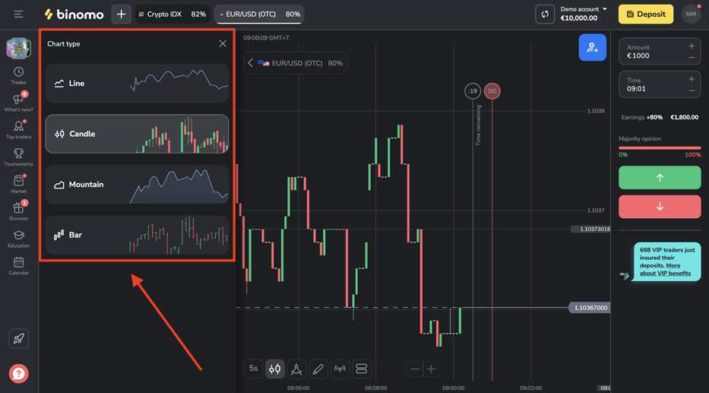
Task: Open the Market section
Action: tap(18, 184)
